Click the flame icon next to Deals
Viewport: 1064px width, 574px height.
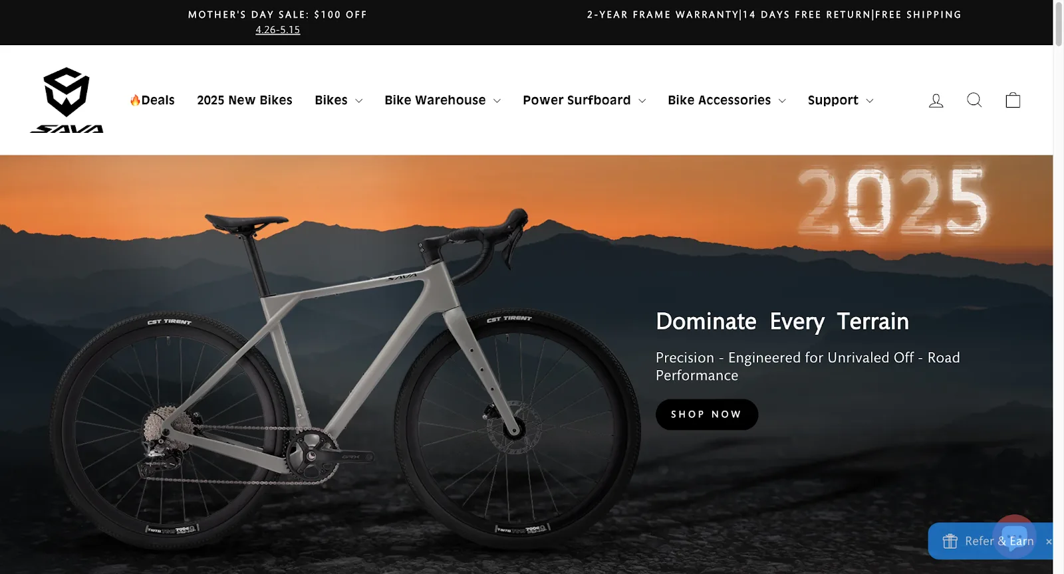pyautogui.click(x=135, y=100)
